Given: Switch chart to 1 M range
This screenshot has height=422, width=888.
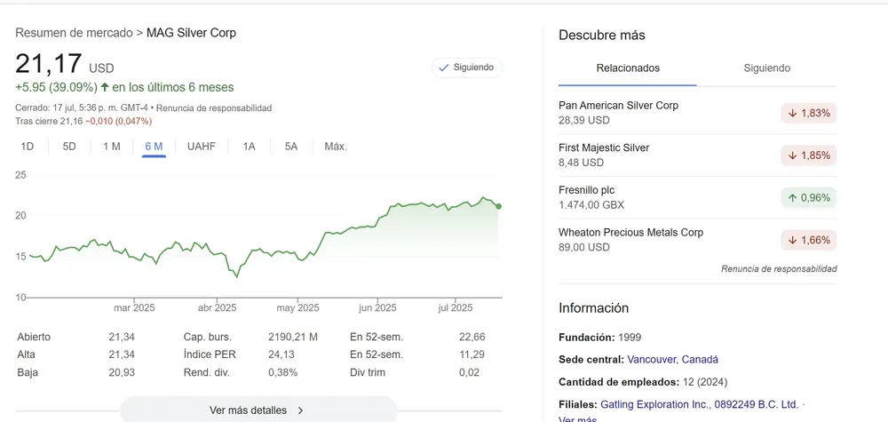Looking at the screenshot, I should point(112,147).
